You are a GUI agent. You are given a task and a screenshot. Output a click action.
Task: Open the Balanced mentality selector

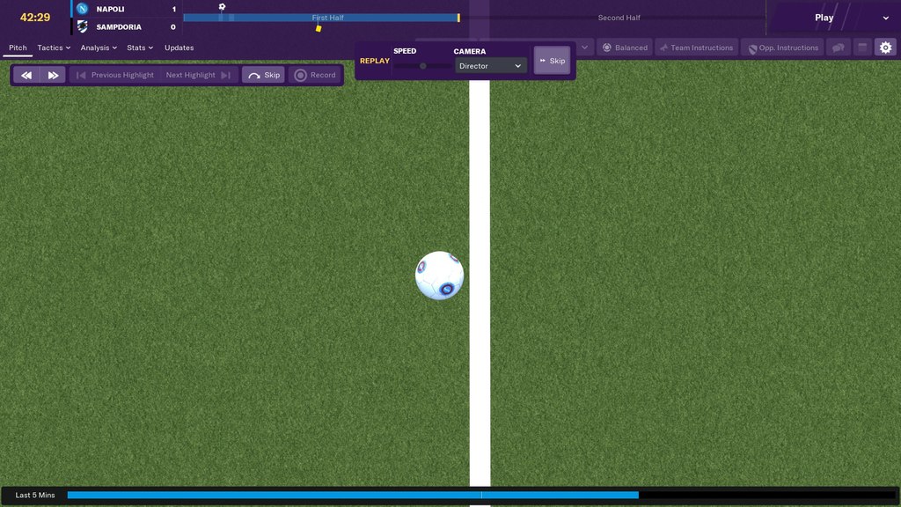[625, 48]
